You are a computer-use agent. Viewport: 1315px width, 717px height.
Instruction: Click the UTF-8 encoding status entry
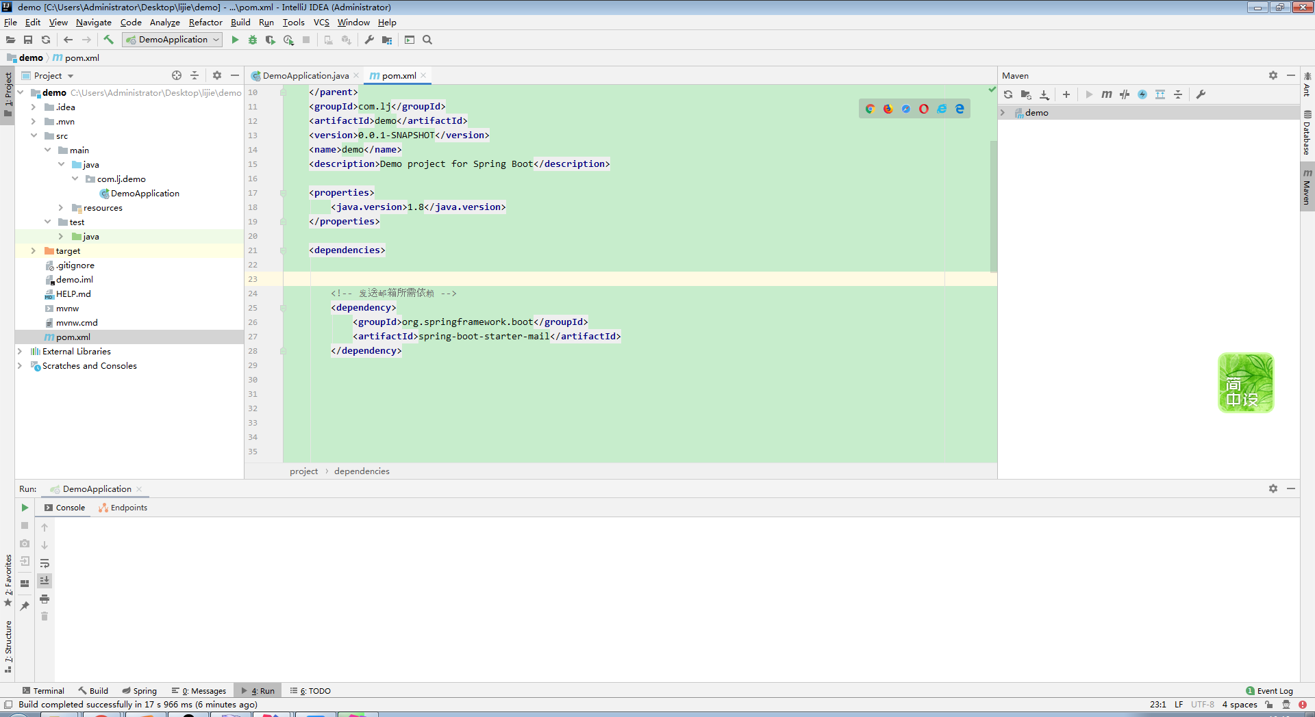[1202, 704]
